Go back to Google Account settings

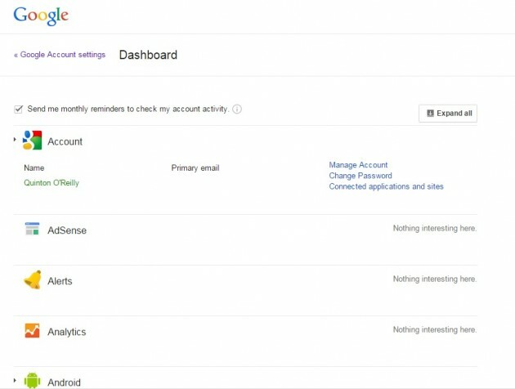[60, 55]
